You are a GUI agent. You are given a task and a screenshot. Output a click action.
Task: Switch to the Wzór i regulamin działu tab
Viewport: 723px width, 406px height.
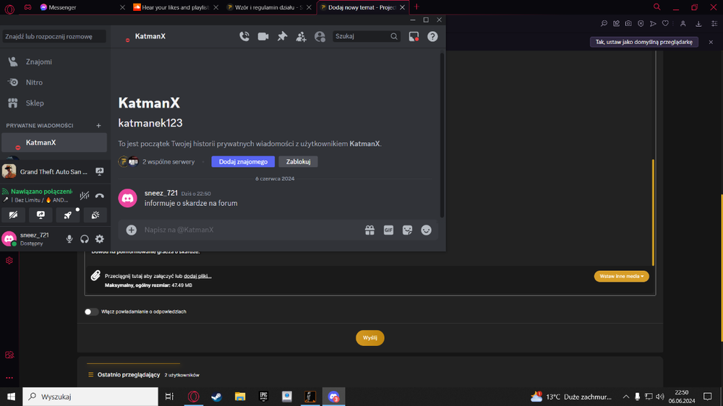268,7
